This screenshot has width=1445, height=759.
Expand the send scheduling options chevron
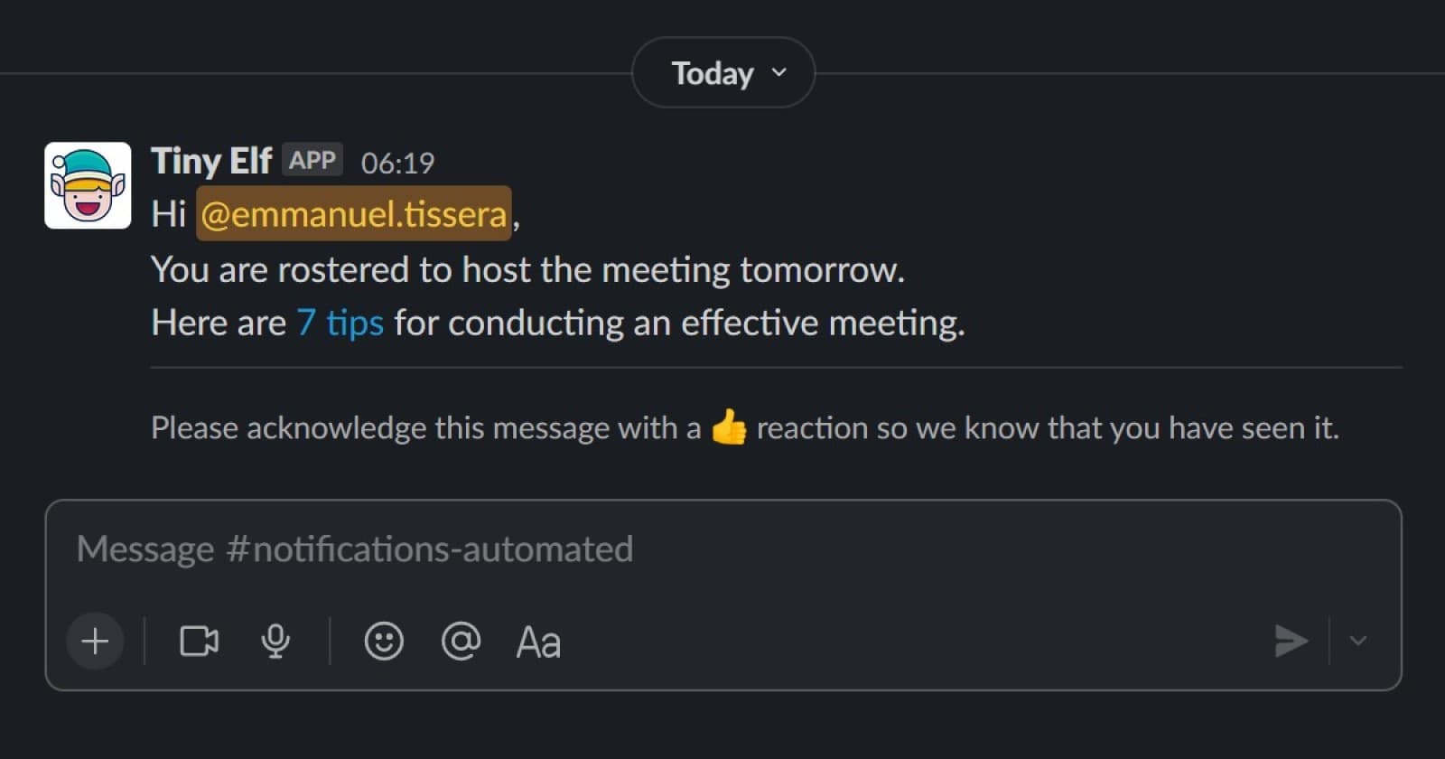click(1358, 642)
